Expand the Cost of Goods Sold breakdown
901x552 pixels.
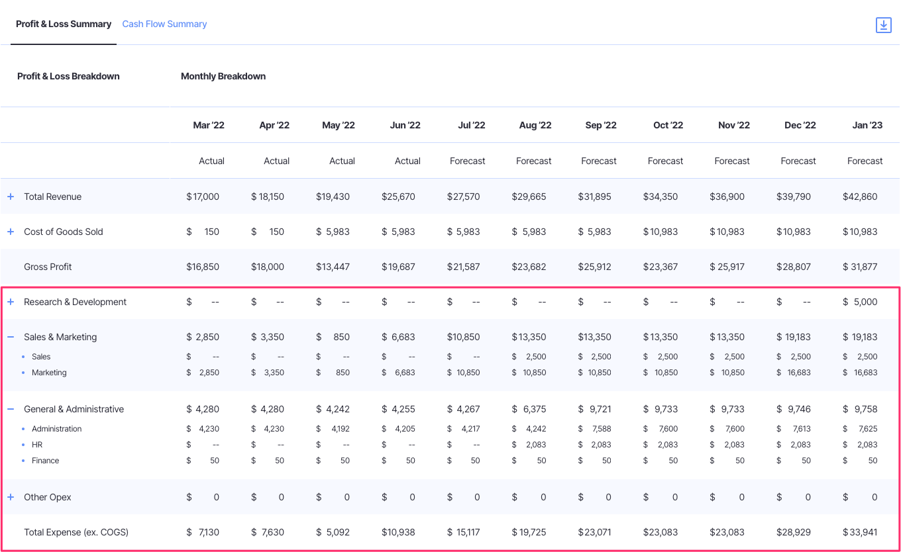tap(10, 231)
